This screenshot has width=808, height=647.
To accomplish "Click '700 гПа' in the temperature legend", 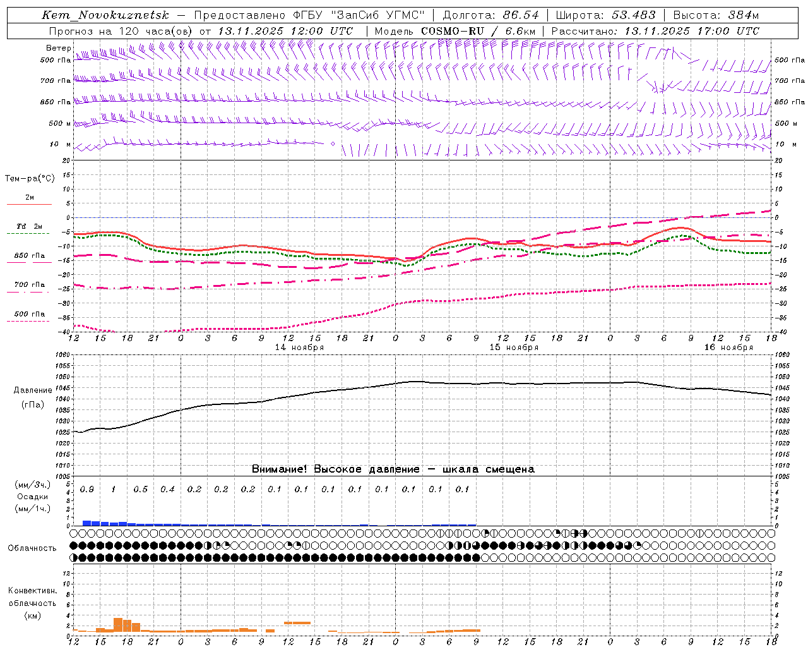I will 29,285.
